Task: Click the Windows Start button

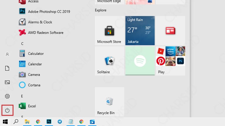Action: [x=5, y=122]
